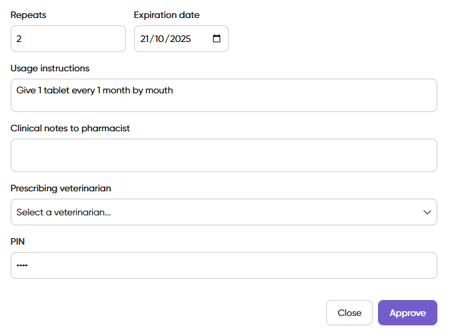Select the day '21' in expiration date
Viewport: 452px width, 334px height.
[x=146, y=39]
